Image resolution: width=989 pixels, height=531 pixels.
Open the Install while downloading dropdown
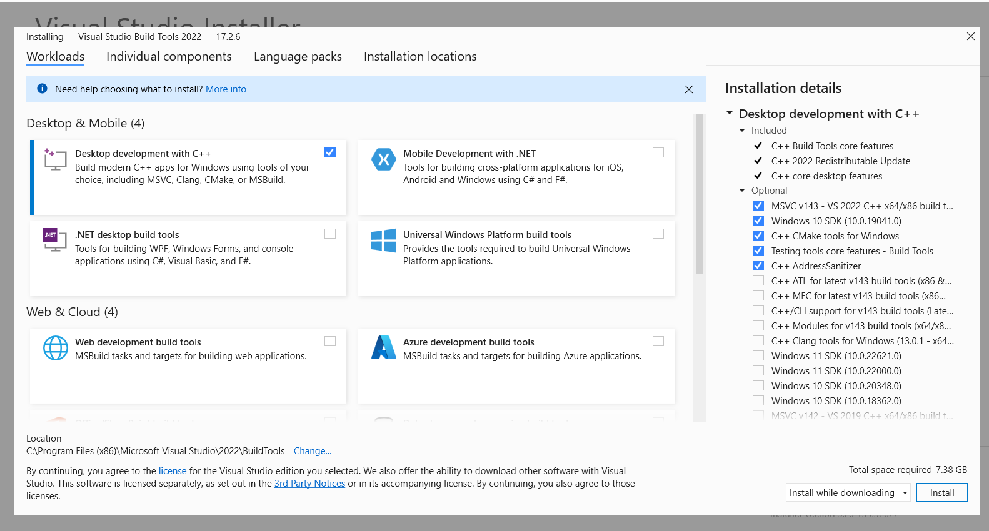pyautogui.click(x=848, y=492)
